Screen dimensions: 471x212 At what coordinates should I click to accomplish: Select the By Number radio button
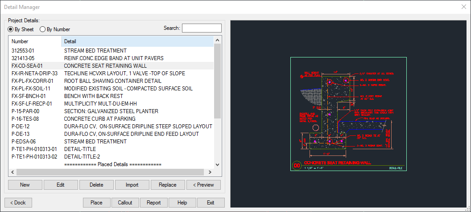click(43, 29)
